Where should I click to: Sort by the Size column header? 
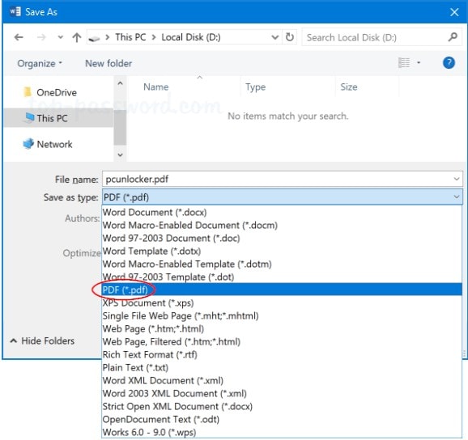point(349,87)
